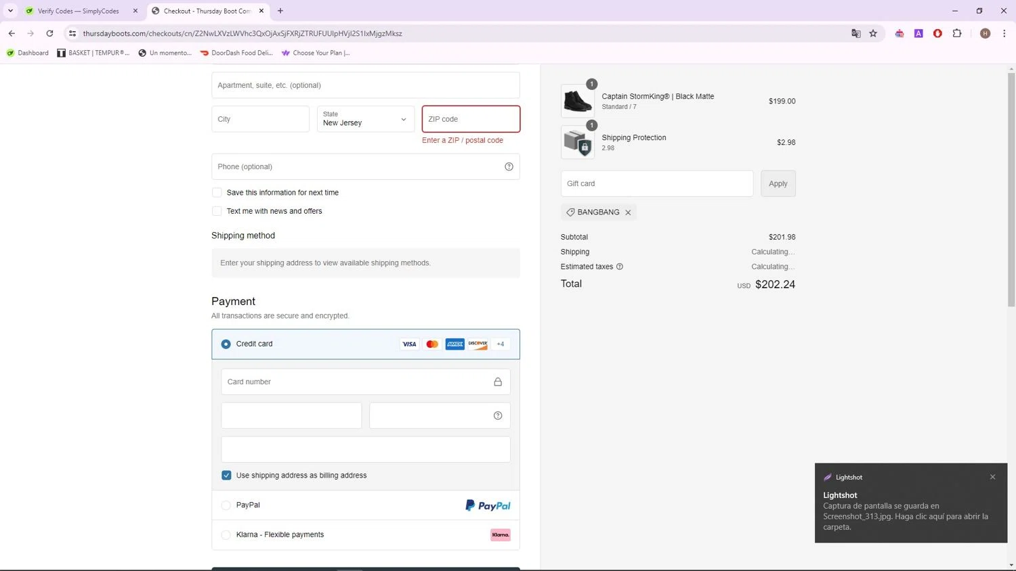Open the State dropdown showing New Jersey
The width and height of the screenshot is (1016, 571).
coord(366,119)
